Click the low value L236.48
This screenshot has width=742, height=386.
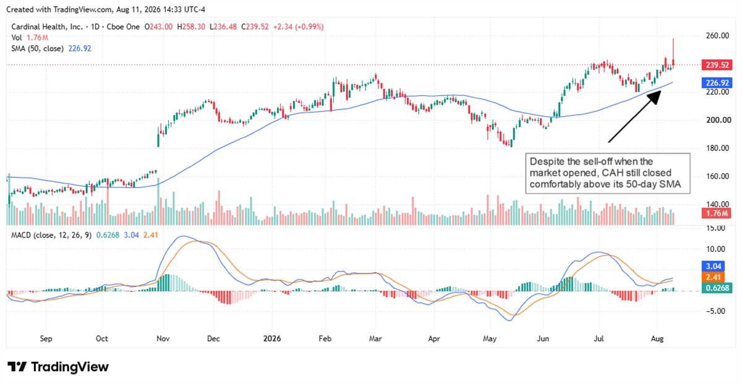(x=224, y=27)
